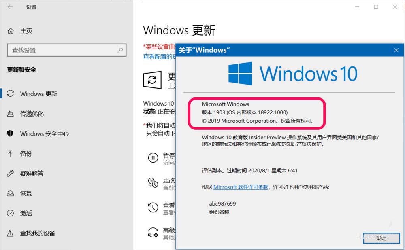
Task: Open Windows 安全中心 shield icon
Action: click(x=10, y=133)
